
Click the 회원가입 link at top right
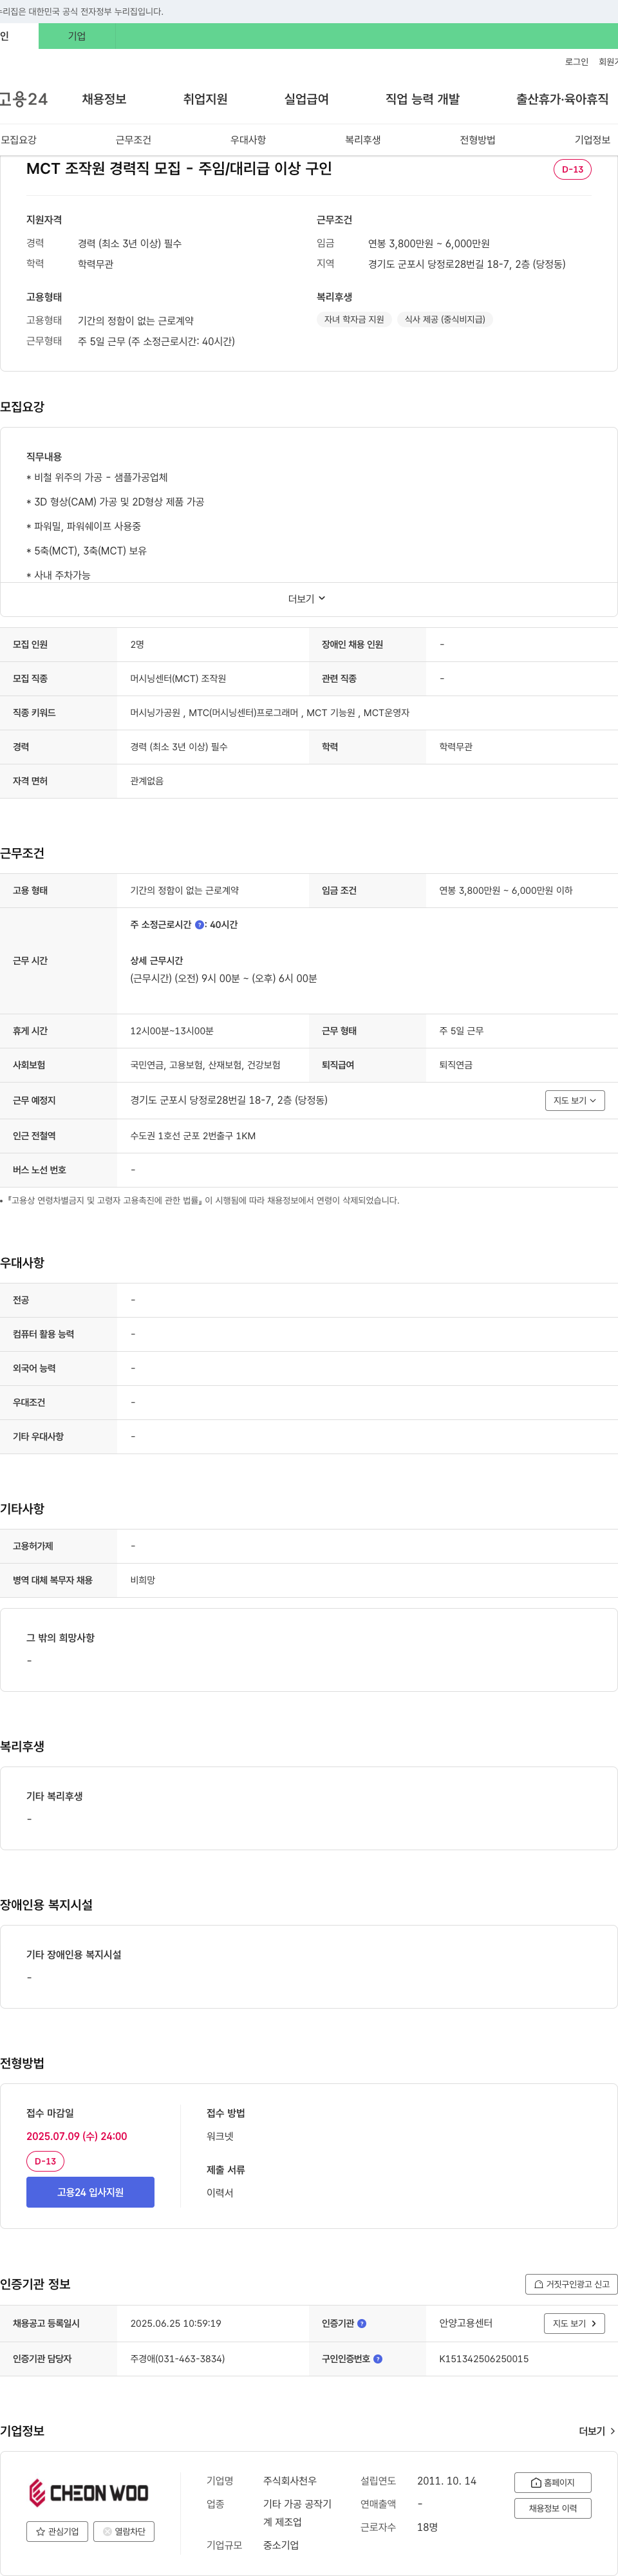pos(608,62)
